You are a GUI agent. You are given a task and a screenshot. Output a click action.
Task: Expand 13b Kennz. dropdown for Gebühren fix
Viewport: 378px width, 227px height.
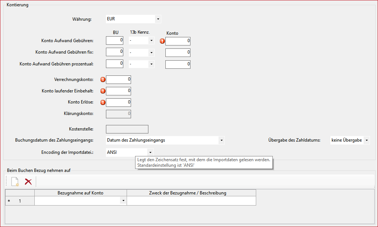tap(151, 53)
